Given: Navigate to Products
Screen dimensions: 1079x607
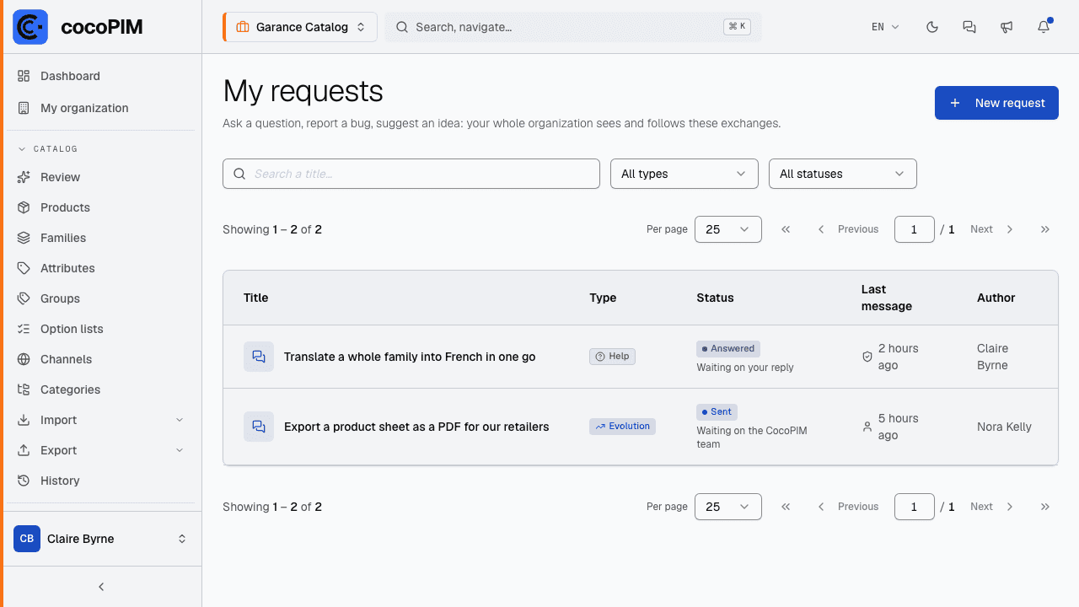Looking at the screenshot, I should pyautogui.click(x=101, y=207).
